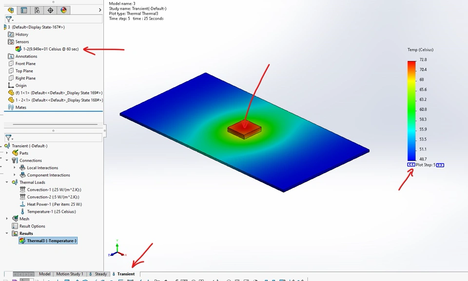Viewport: 468px width, 281px height.
Task: Expand the Local Interactions node
Action: click(14, 167)
